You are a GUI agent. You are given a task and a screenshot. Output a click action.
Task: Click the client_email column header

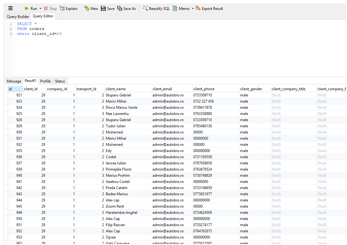point(172,89)
